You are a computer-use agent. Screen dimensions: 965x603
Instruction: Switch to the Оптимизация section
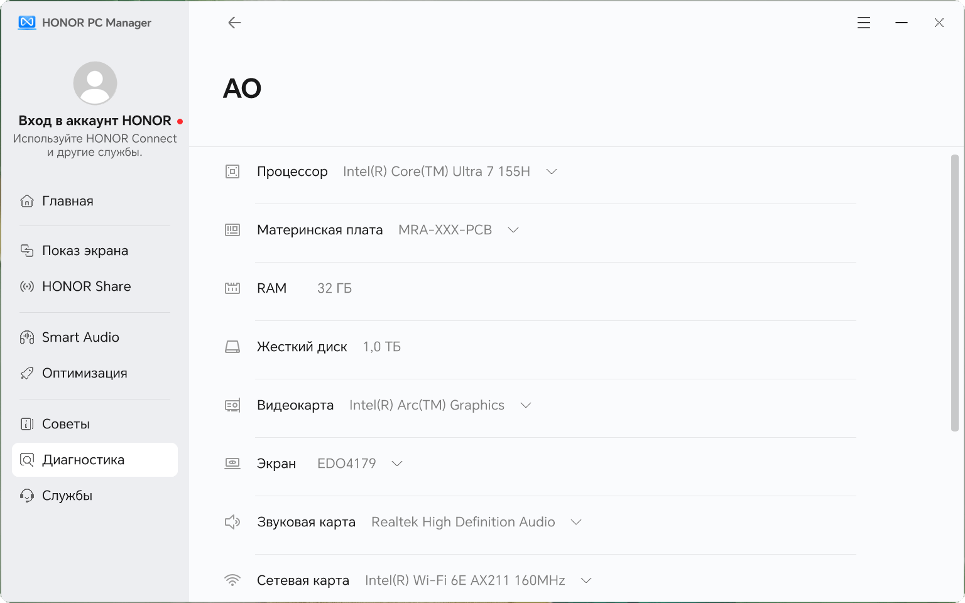[84, 373]
